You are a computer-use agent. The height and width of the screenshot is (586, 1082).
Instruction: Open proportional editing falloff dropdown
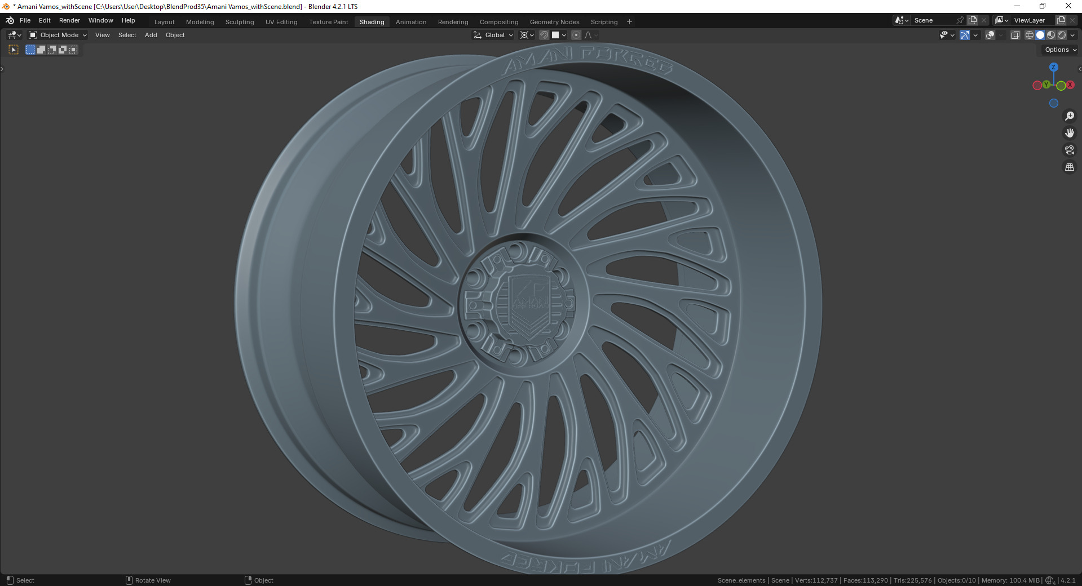[x=591, y=35]
